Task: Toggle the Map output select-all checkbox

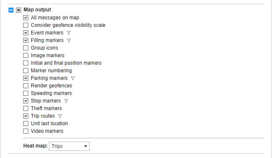Action: click(x=19, y=10)
